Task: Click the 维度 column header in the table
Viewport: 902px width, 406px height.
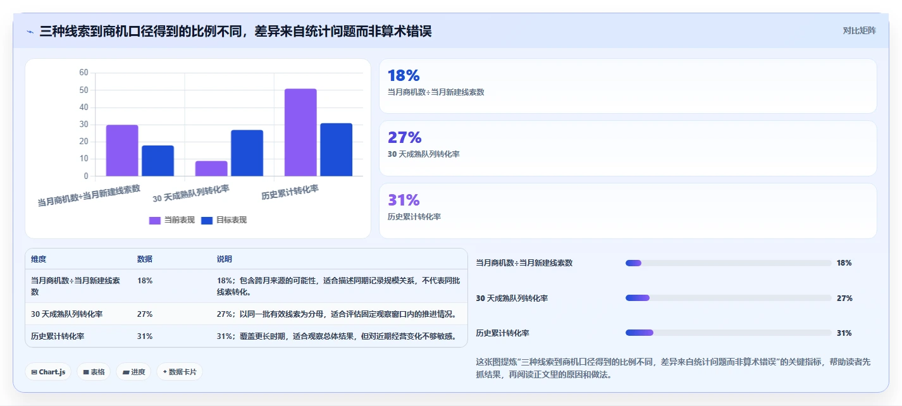Action: tap(39, 259)
